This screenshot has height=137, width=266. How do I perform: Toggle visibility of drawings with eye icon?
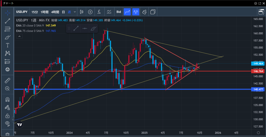click(x=8, y=123)
